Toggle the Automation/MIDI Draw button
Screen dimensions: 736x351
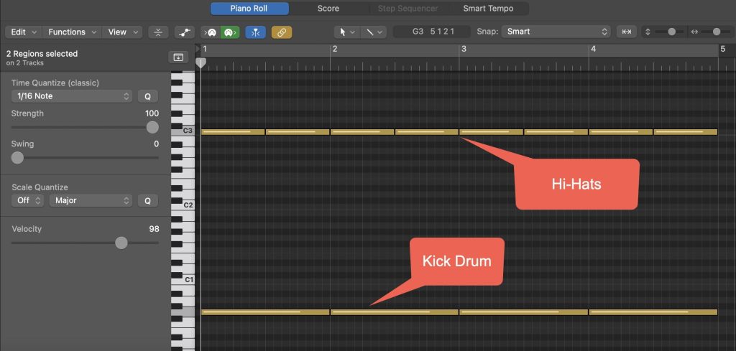184,32
